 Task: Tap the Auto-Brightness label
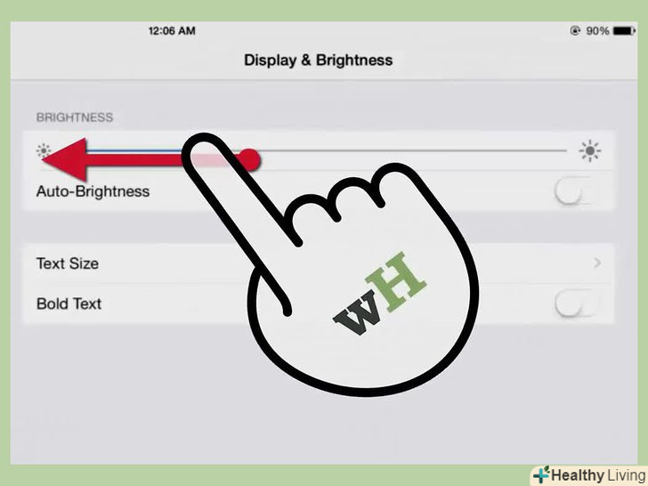click(x=93, y=191)
